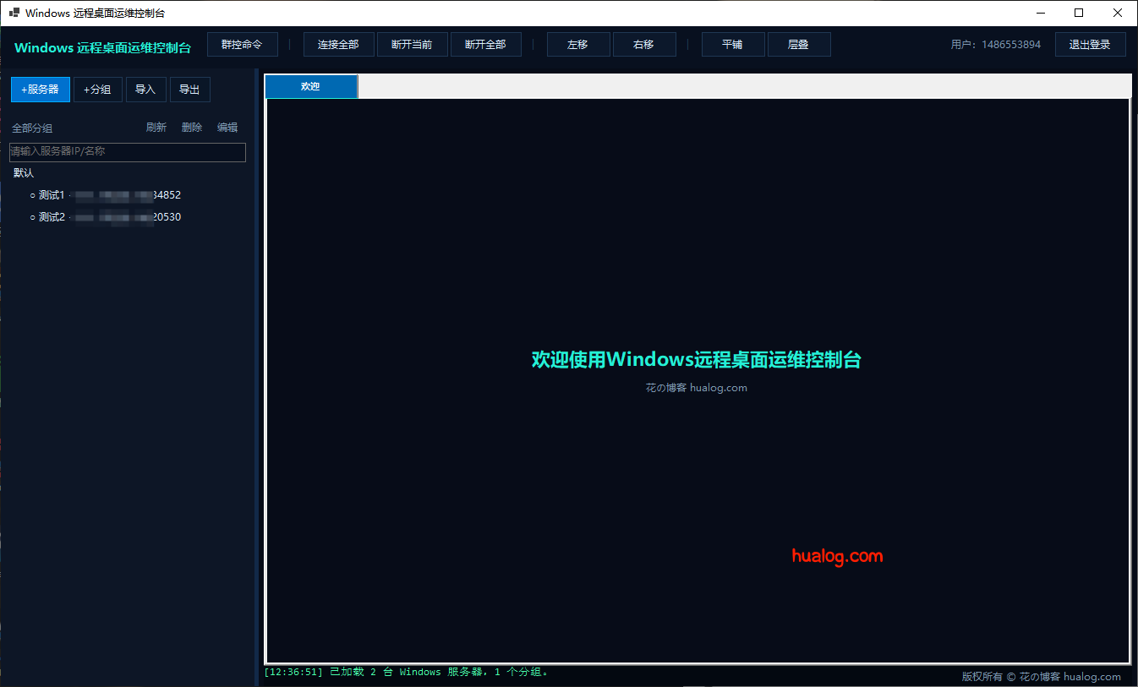Minimize the window
The height and width of the screenshot is (687, 1138).
tap(1041, 13)
